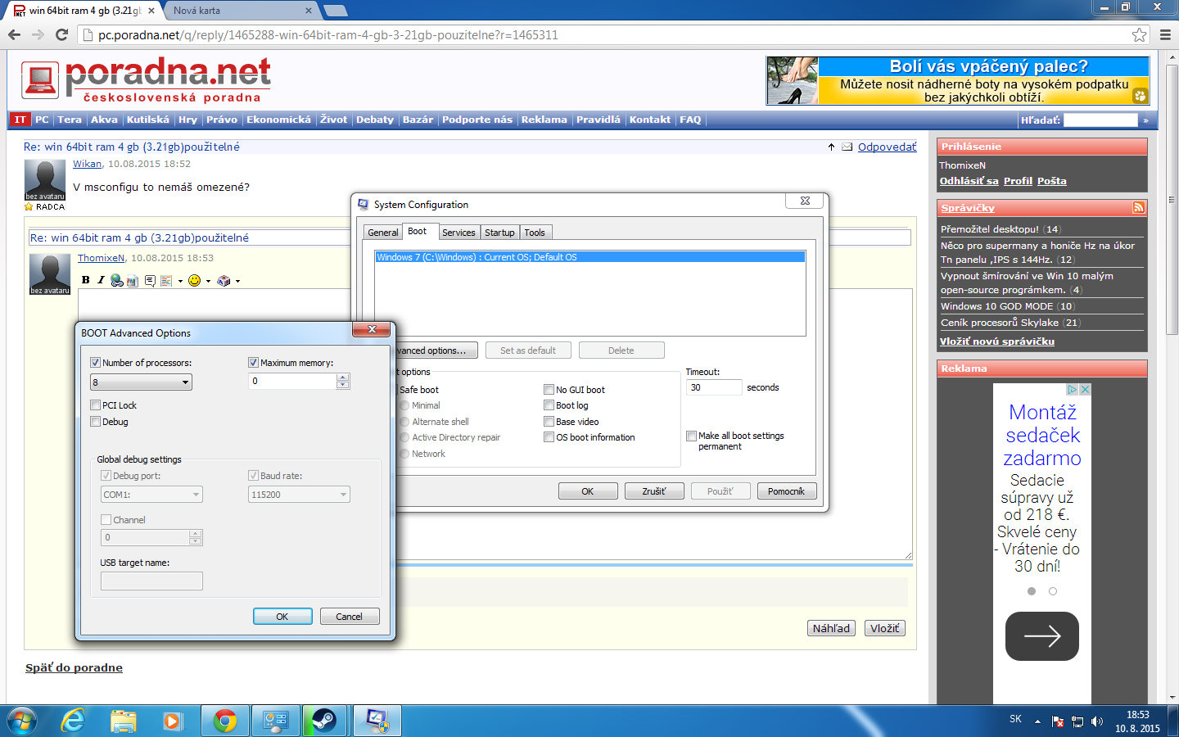1179x737 pixels.
Task: Click the Náhľad preview button
Action: [831, 628]
